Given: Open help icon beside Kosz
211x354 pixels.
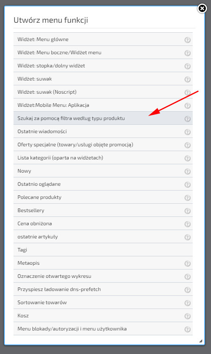Looking at the screenshot, I should coord(188,316).
